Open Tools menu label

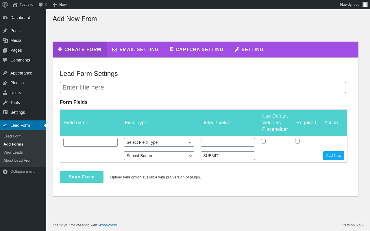point(15,103)
